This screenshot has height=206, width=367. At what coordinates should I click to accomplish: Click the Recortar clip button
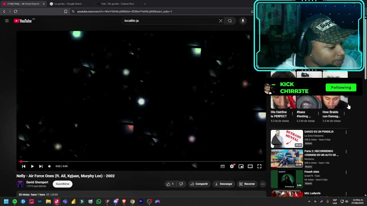point(247,184)
